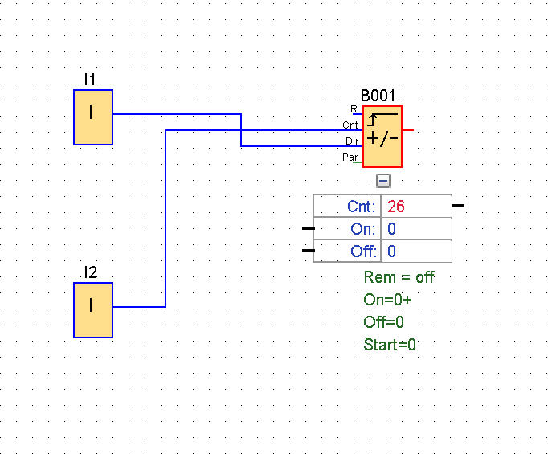Click the 'Rem = off' text

coord(399,277)
